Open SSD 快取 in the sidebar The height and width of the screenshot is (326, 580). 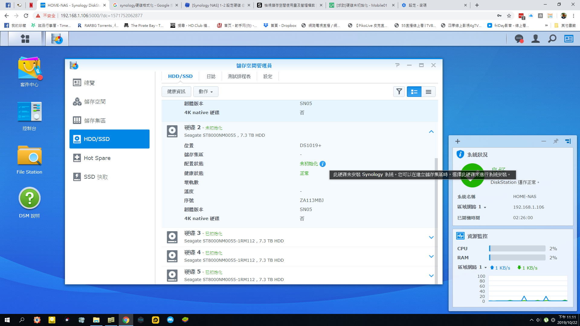(109, 177)
